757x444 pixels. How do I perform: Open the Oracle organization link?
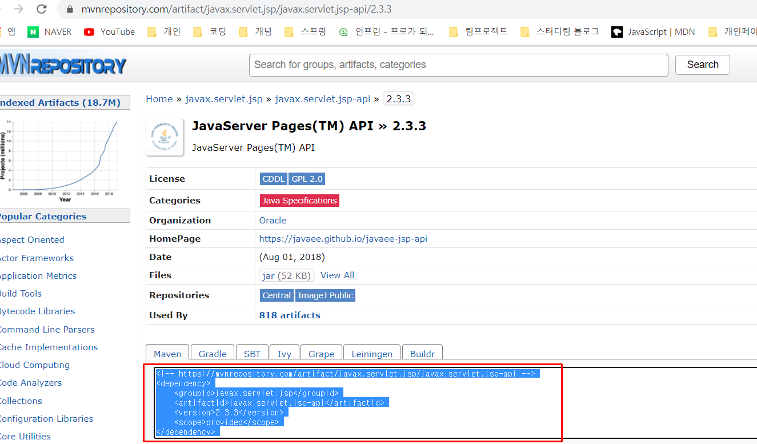coord(273,220)
